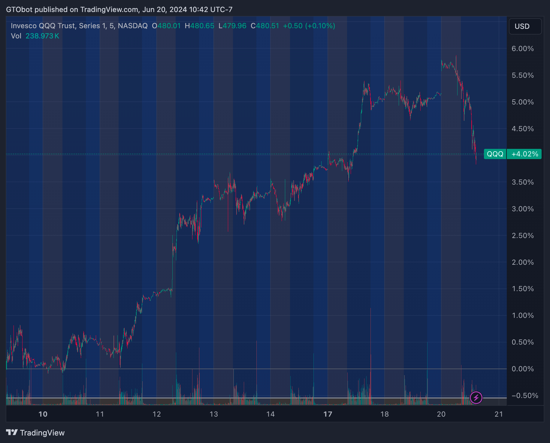Click the purple lightning bolt icon
This screenshot has height=443, width=550.
pyautogui.click(x=476, y=398)
